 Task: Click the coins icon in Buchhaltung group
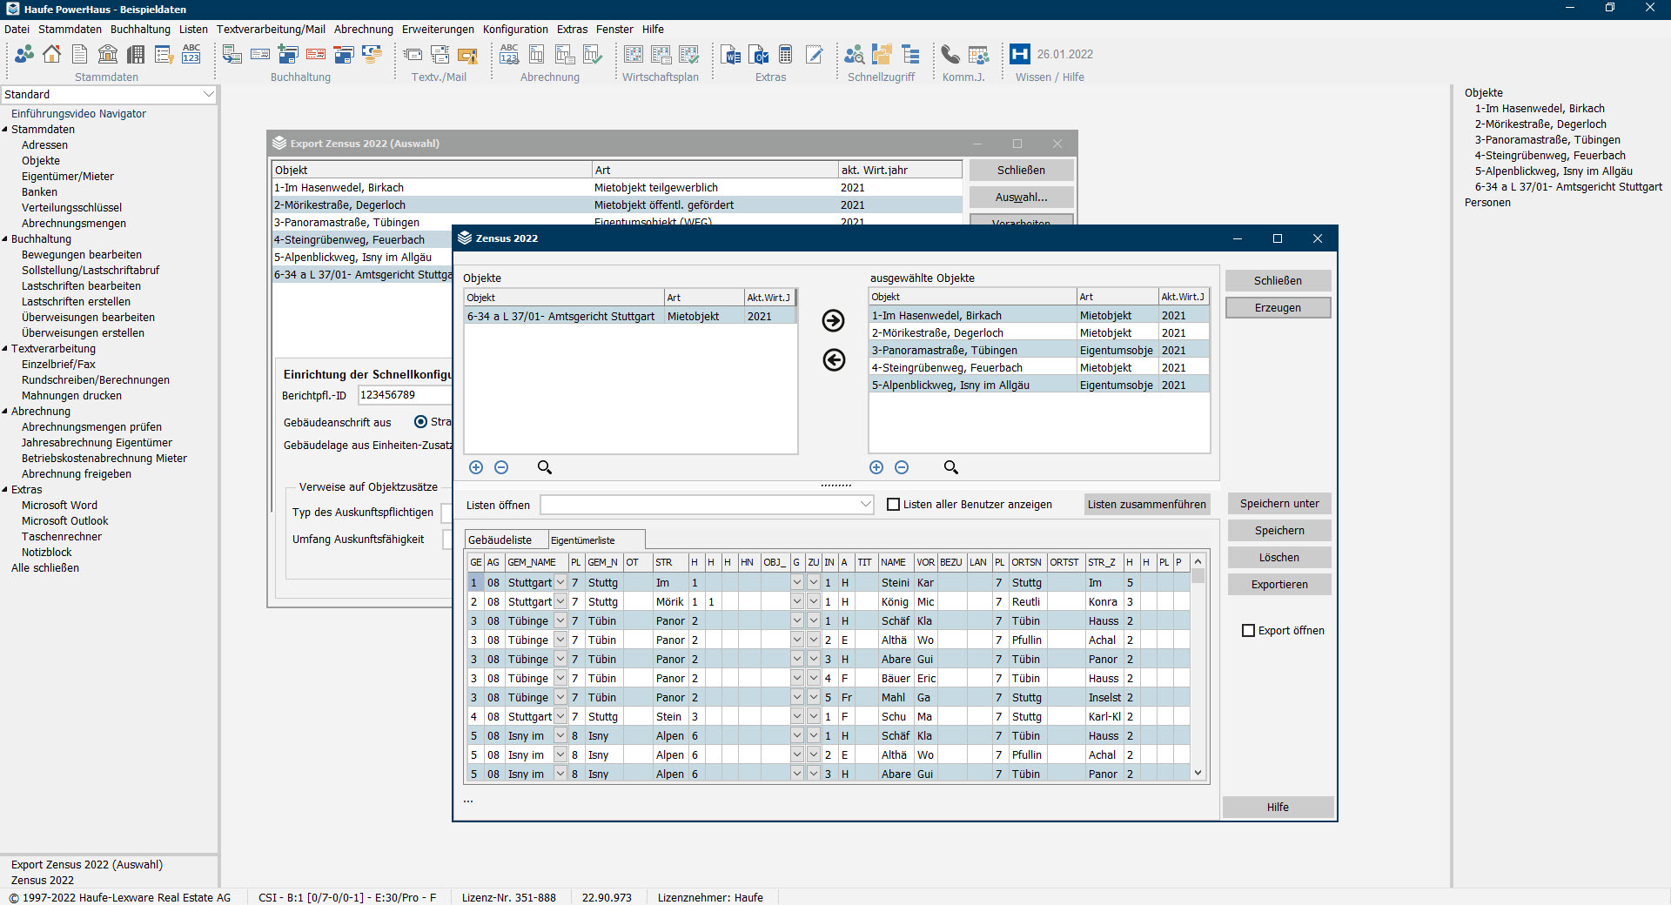(x=372, y=54)
